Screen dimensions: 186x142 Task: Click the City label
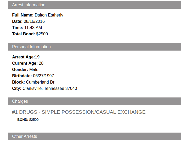[x=17, y=89]
